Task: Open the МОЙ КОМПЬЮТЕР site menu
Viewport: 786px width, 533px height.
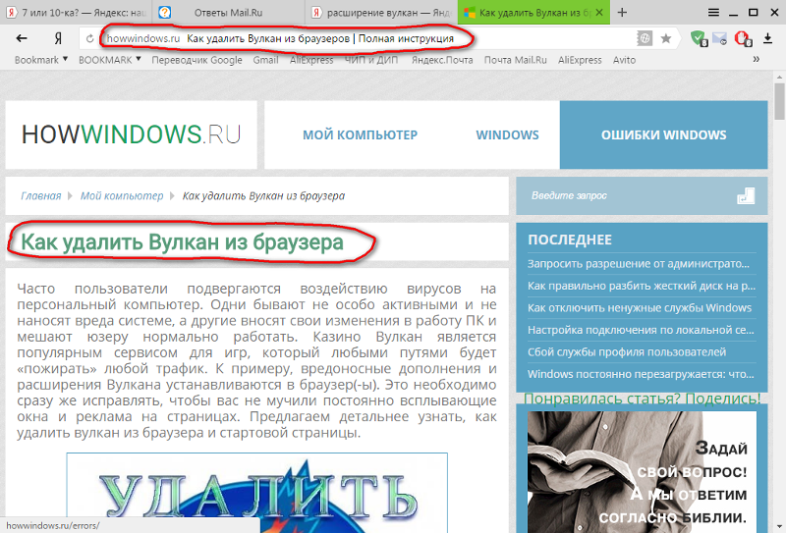Action: click(x=360, y=134)
